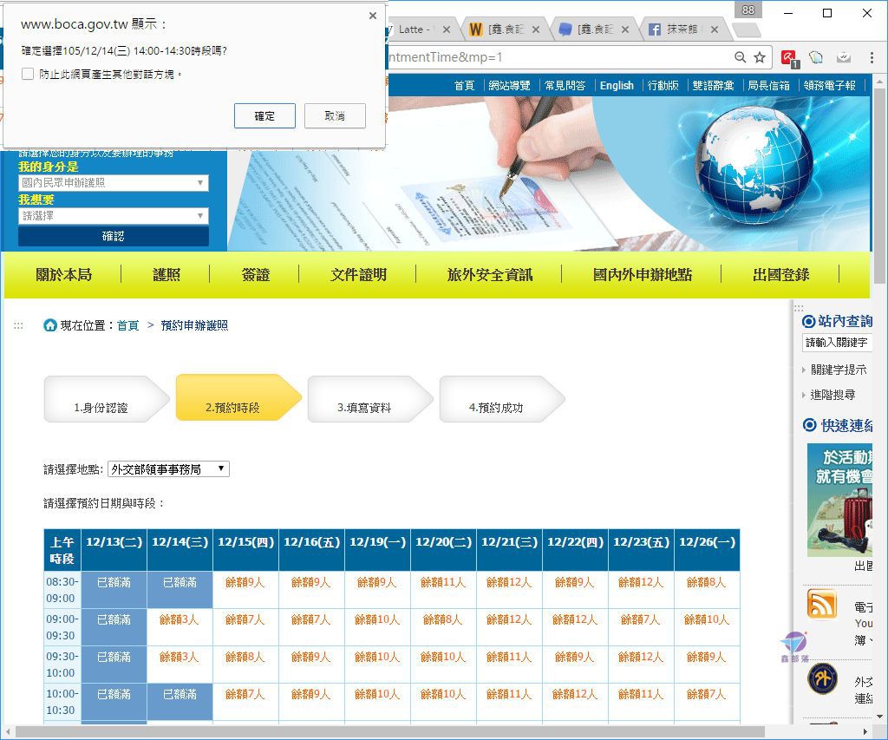Select 12/20 08:30 slot 餘額11人

click(x=443, y=582)
